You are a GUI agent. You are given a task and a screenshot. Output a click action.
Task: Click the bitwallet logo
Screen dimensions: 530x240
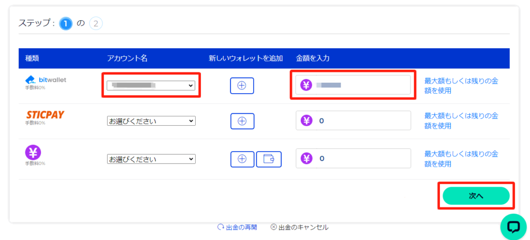tap(46, 80)
